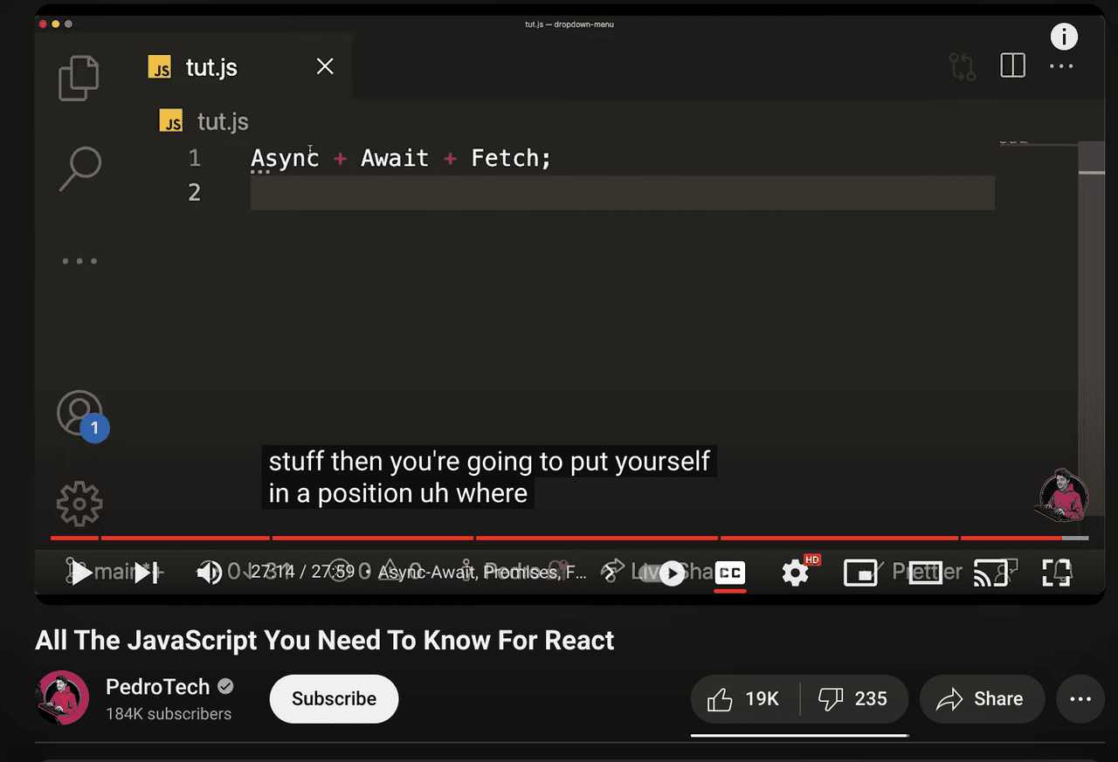This screenshot has width=1118, height=762.
Task: Click the PedroTech channel avatar
Action: coord(62,698)
